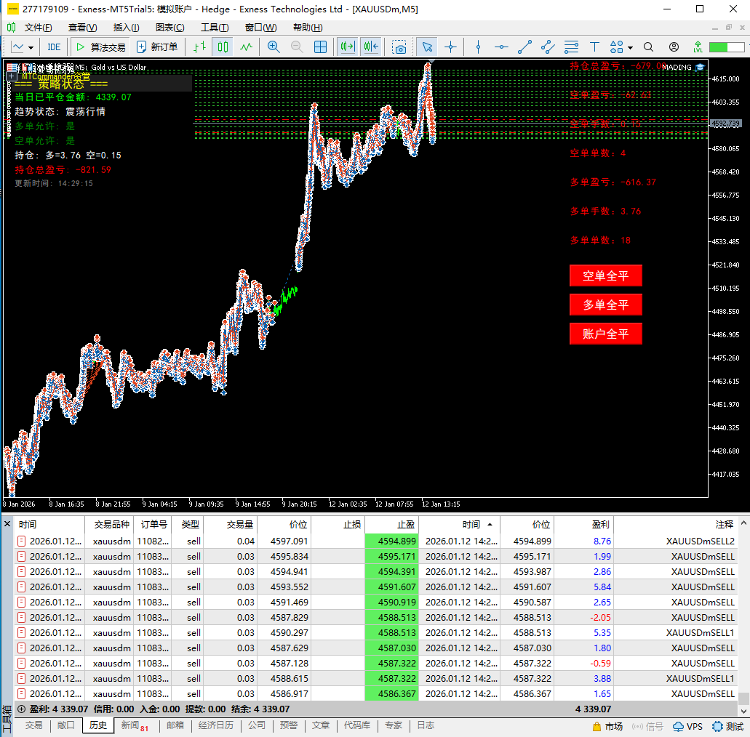This screenshot has width=750, height=737.
Task: Sort history by 时间 close-time column
Action: click(x=460, y=525)
